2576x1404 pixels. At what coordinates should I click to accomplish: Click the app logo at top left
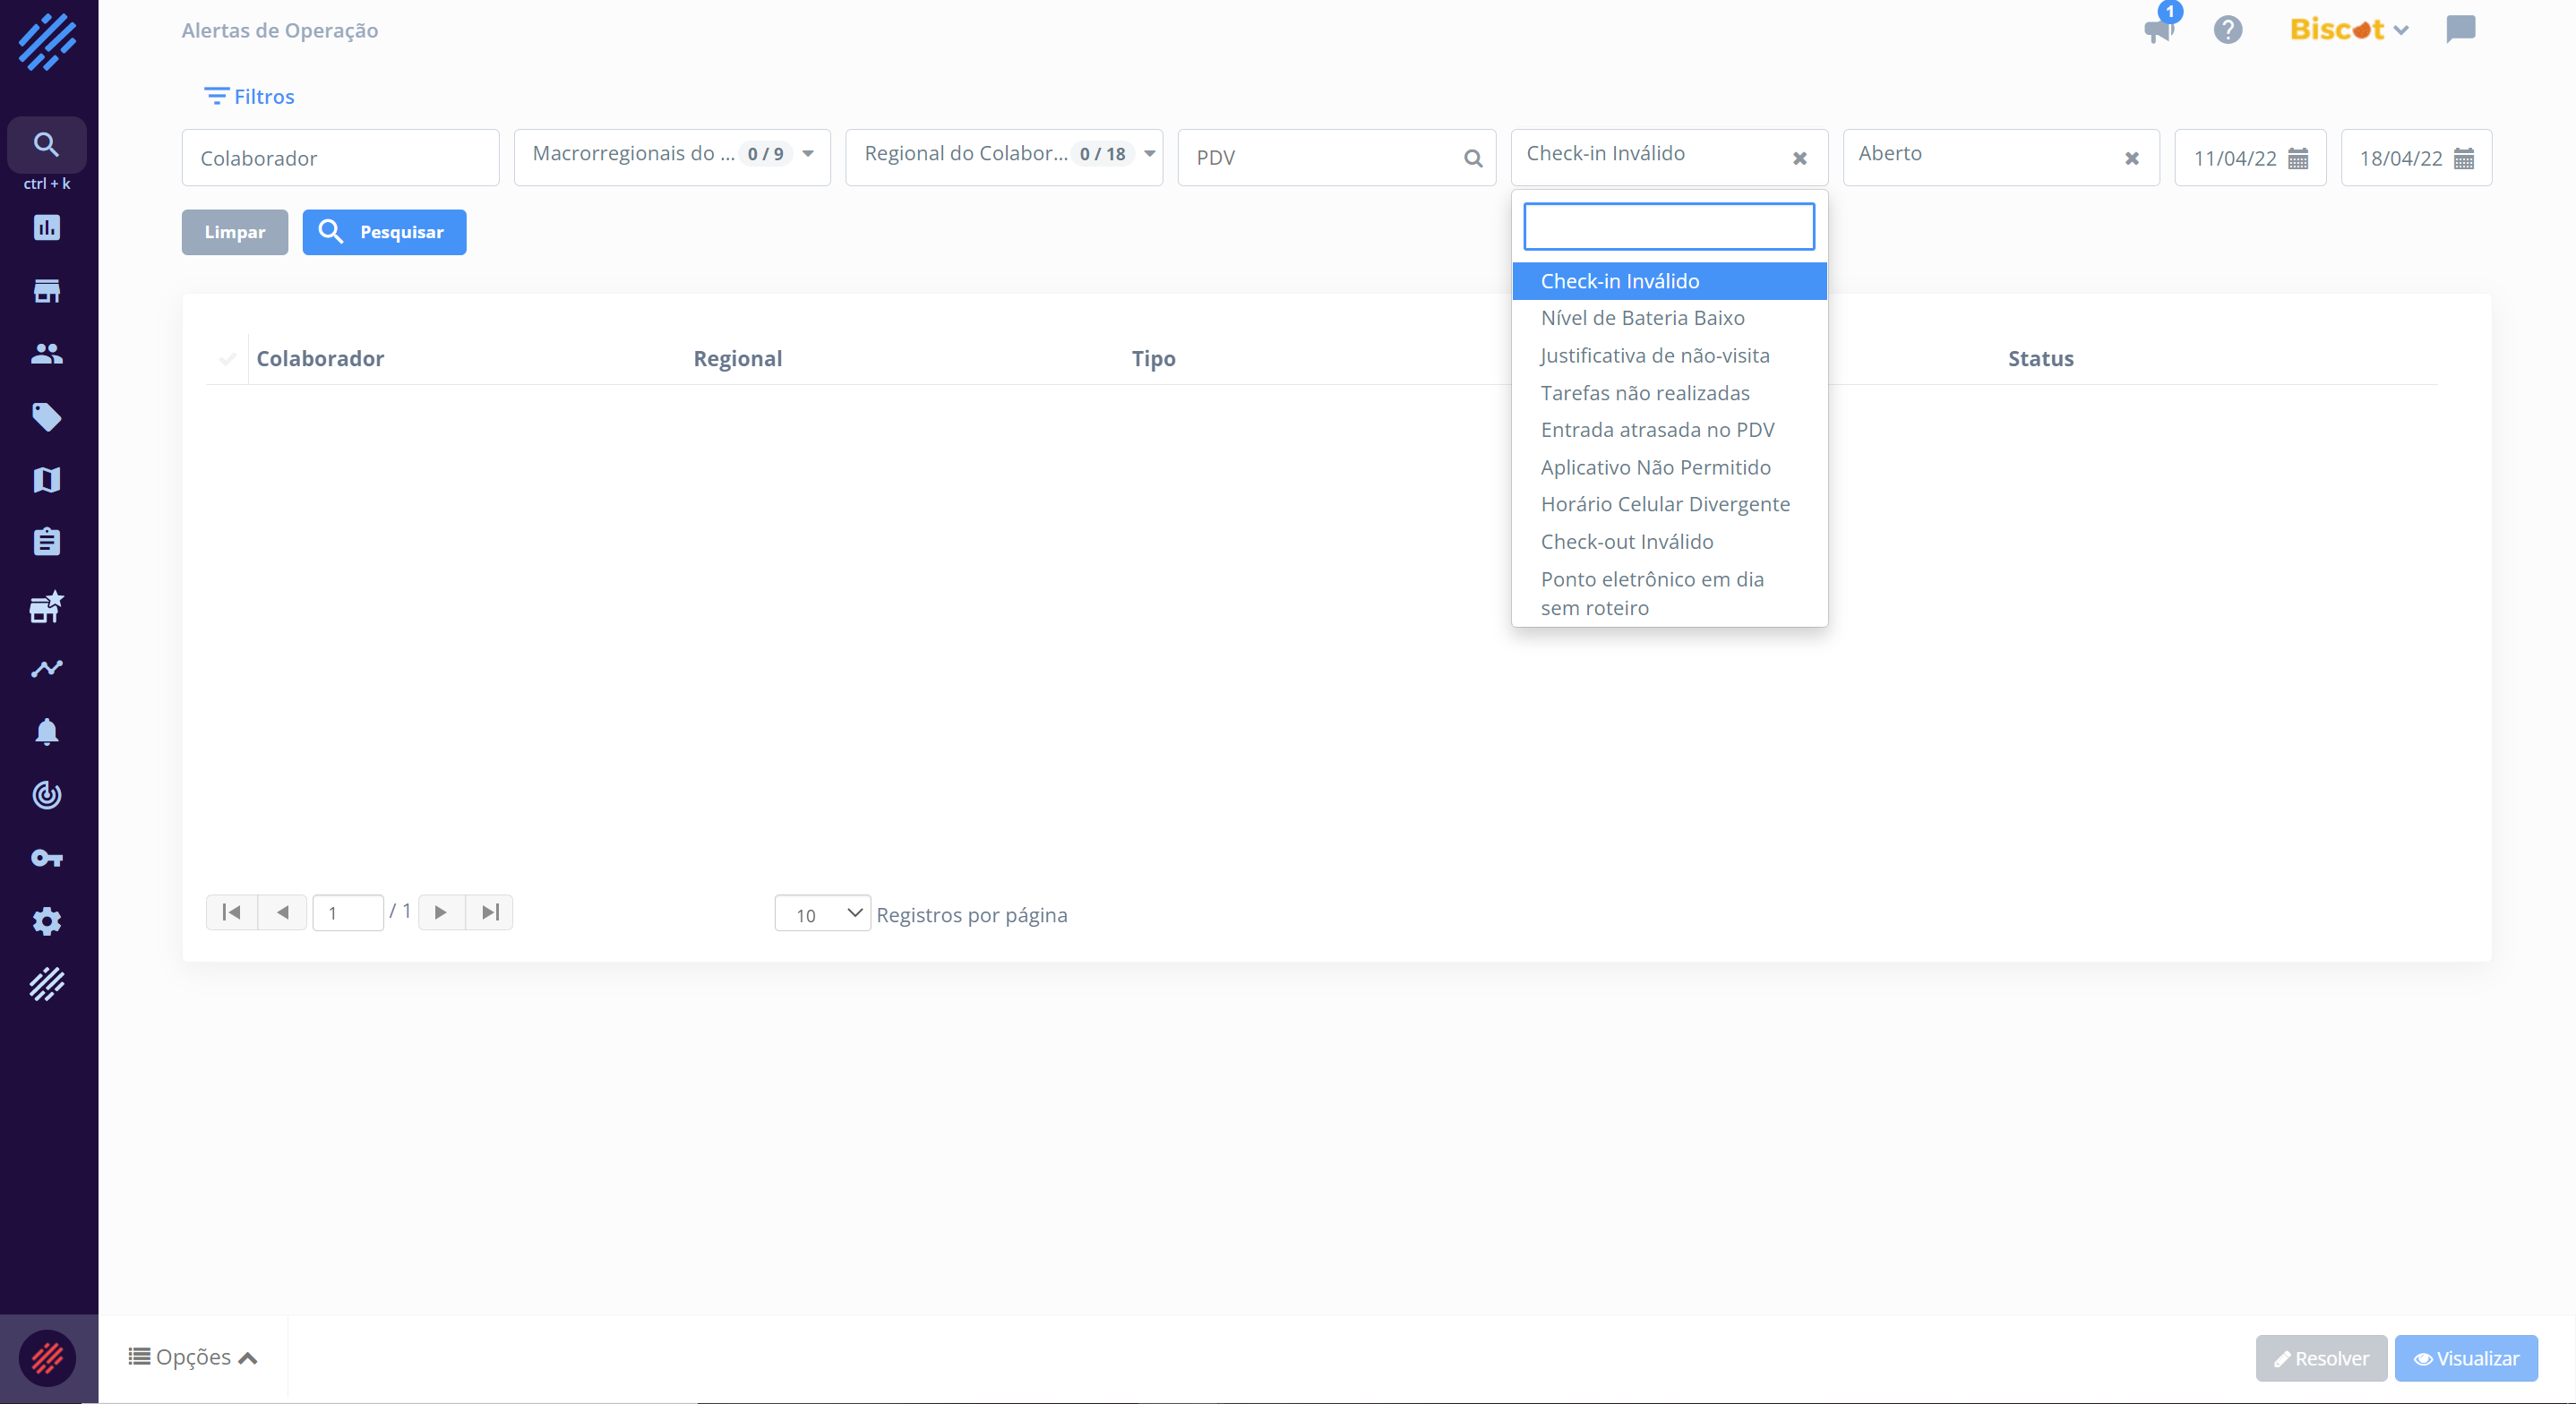pyautogui.click(x=47, y=42)
